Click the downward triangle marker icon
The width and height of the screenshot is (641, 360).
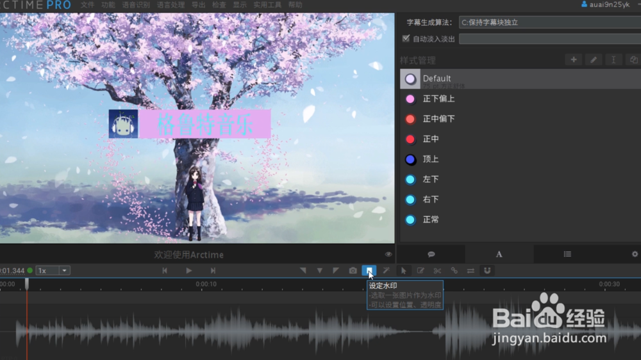point(319,270)
